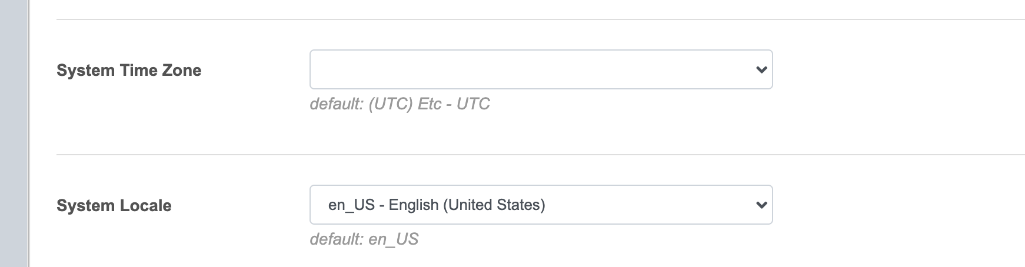Image resolution: width=1025 pixels, height=267 pixels.
Task: Click the 'System Time Zone' label
Action: pyautogui.click(x=129, y=71)
